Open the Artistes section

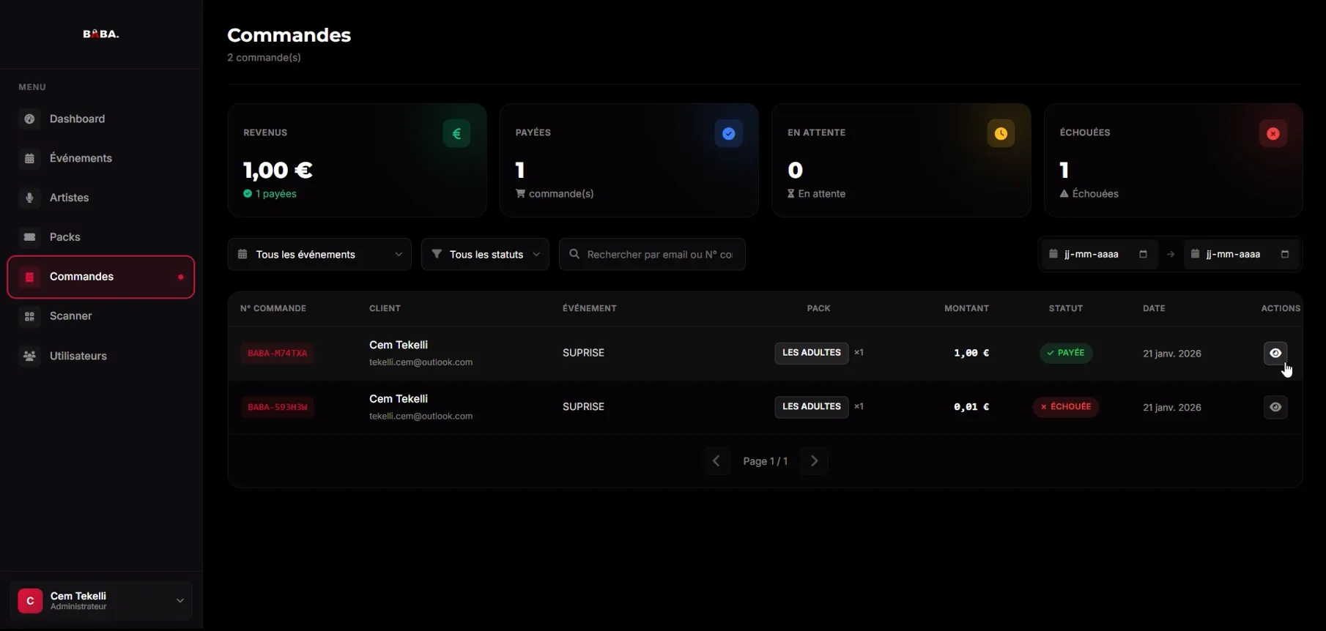(101, 198)
